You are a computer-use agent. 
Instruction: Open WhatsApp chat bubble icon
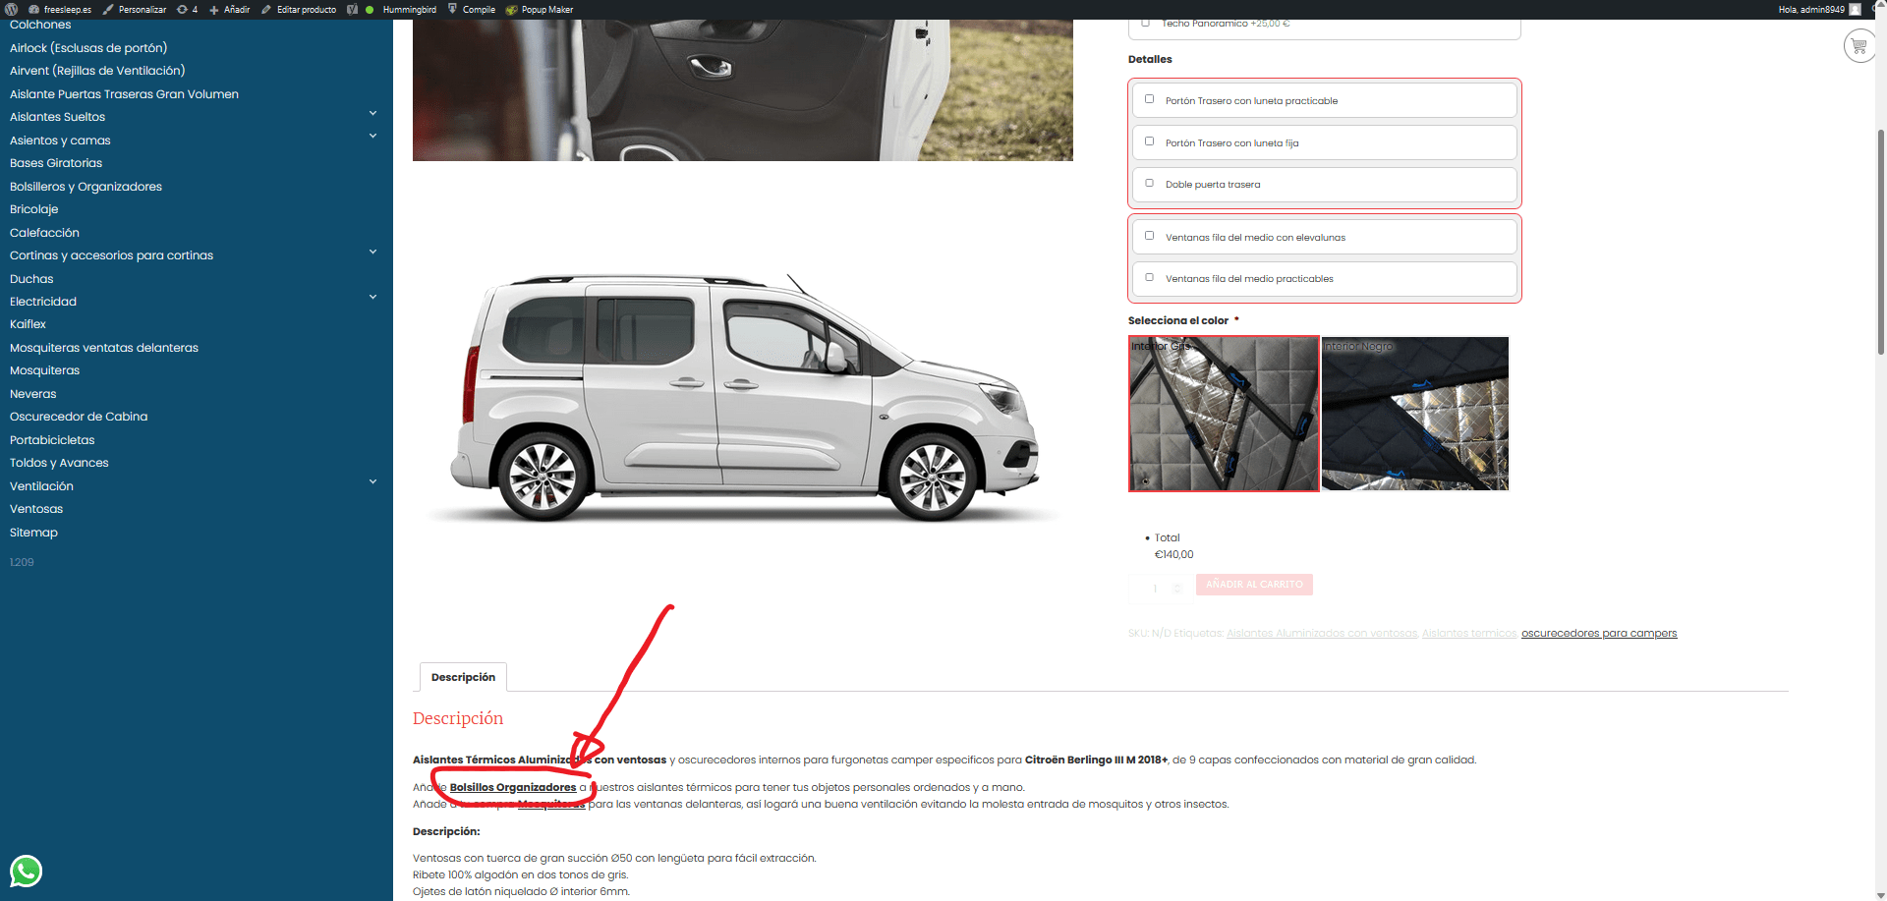pos(27,871)
